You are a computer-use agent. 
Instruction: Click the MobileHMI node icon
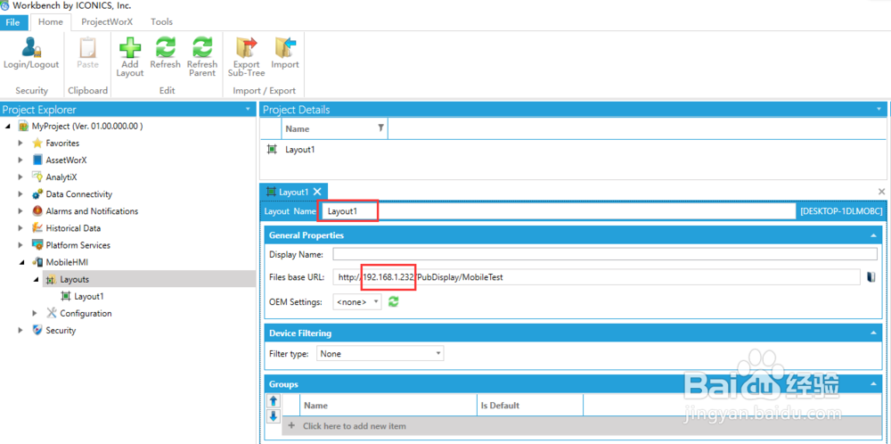[37, 262]
